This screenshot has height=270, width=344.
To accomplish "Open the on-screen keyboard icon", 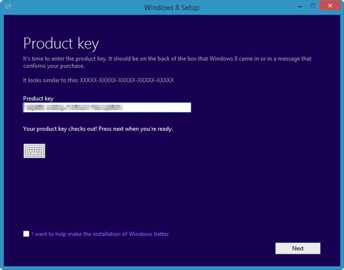I will coord(34,151).
